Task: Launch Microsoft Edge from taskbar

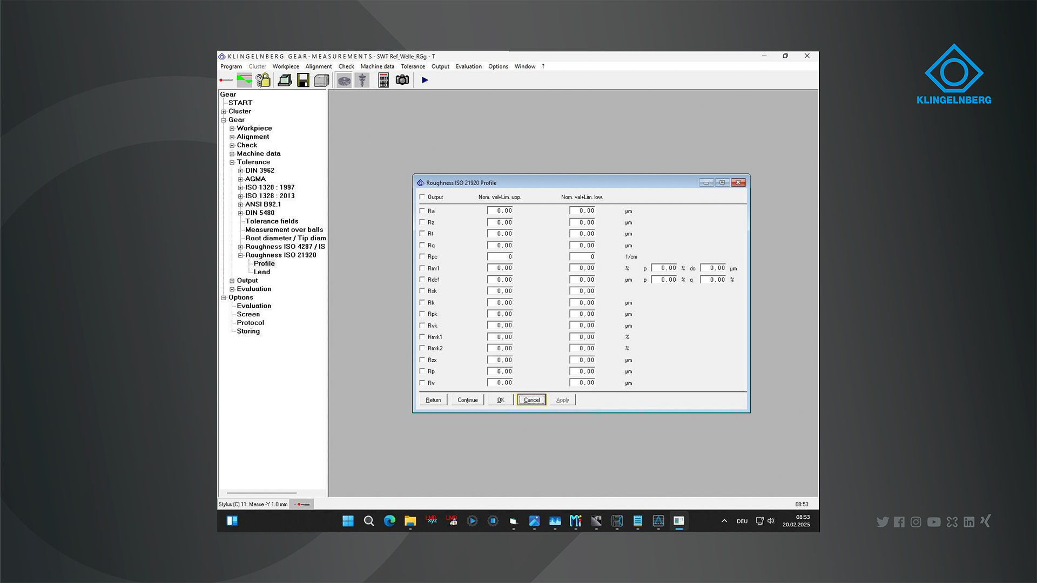Action: (389, 521)
